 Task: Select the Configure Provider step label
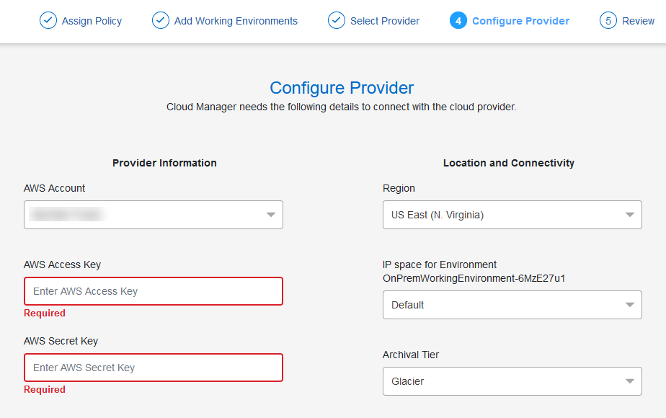pos(520,21)
